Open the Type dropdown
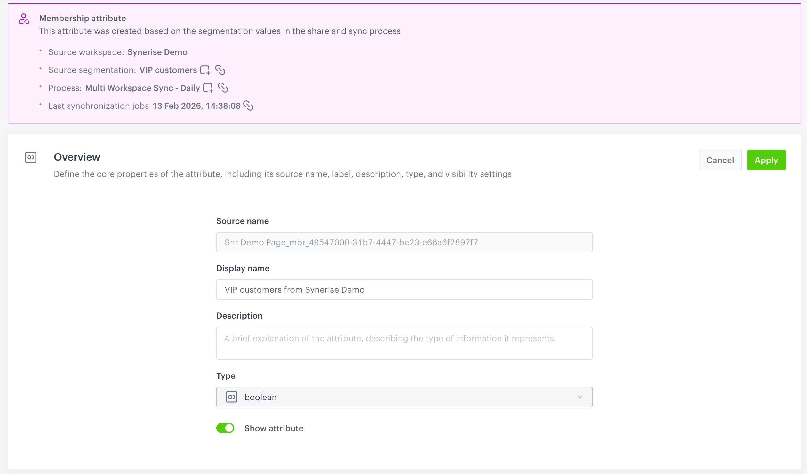 pyautogui.click(x=404, y=397)
